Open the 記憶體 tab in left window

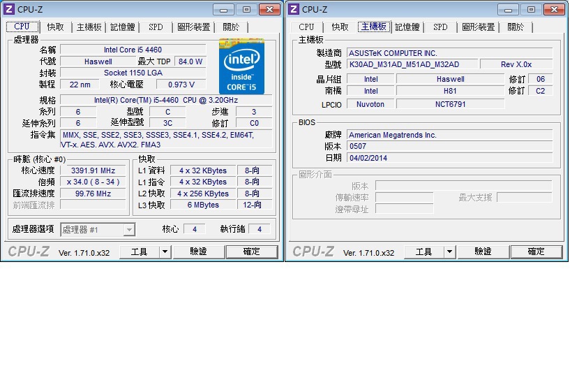coord(123,27)
